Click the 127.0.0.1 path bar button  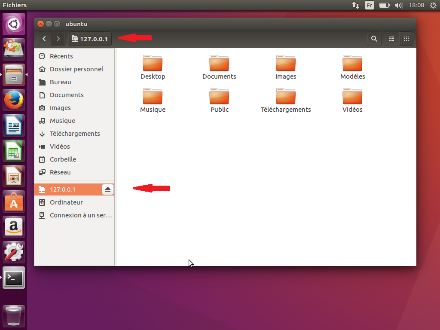point(90,39)
